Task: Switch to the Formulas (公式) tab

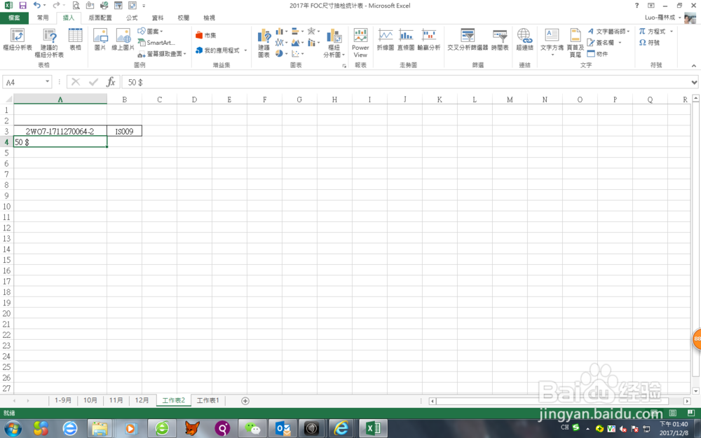Action: (x=132, y=18)
